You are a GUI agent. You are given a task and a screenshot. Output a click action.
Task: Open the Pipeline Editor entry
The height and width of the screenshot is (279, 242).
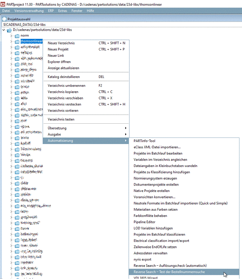tap(184, 222)
